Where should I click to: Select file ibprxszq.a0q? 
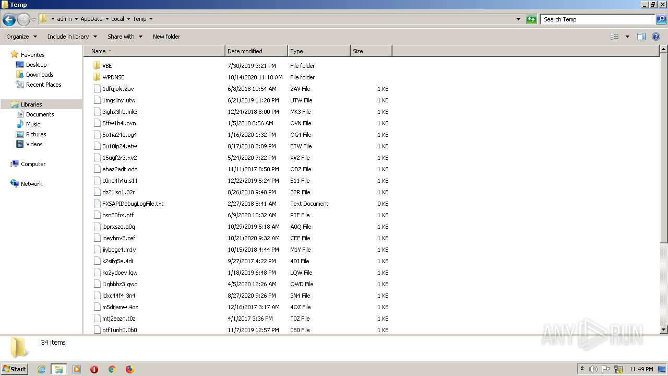118,227
